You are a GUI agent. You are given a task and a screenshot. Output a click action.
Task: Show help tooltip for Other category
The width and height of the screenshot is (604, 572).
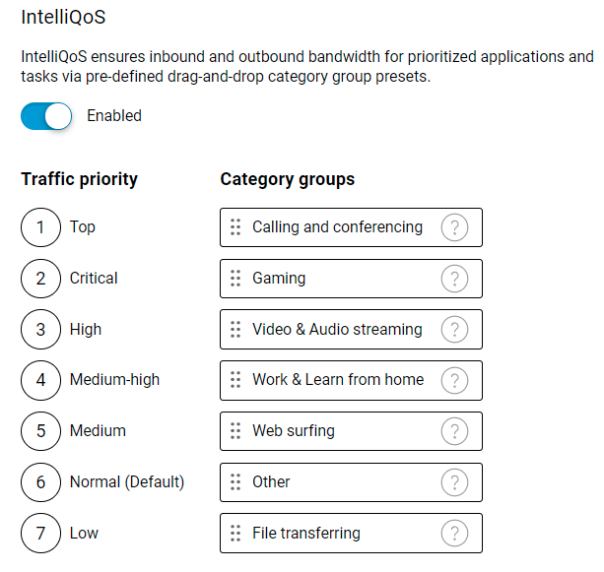(453, 482)
